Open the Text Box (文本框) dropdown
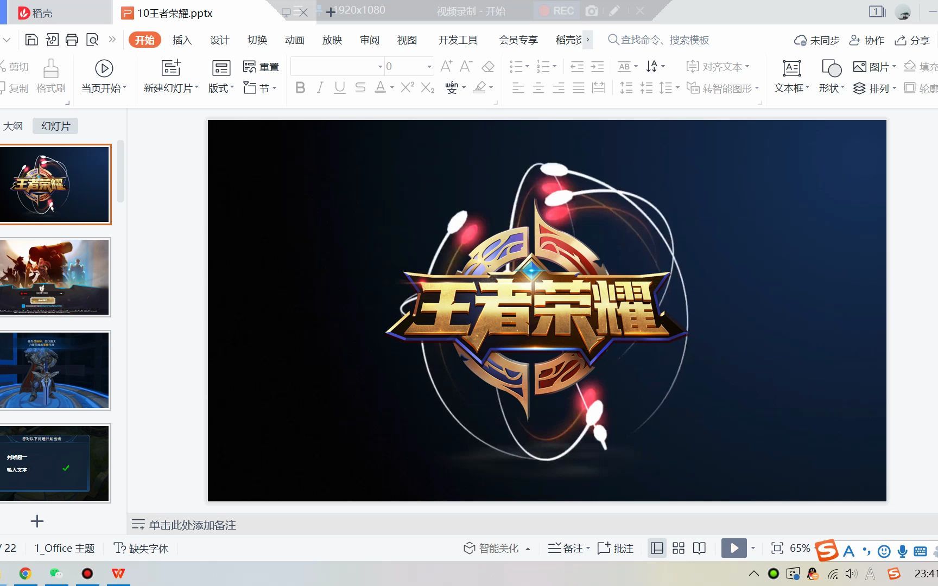Viewport: 938px width, 586px height. click(x=791, y=88)
